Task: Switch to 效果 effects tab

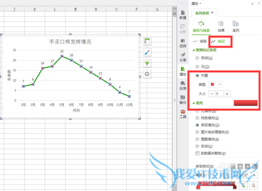Action: 221,27
